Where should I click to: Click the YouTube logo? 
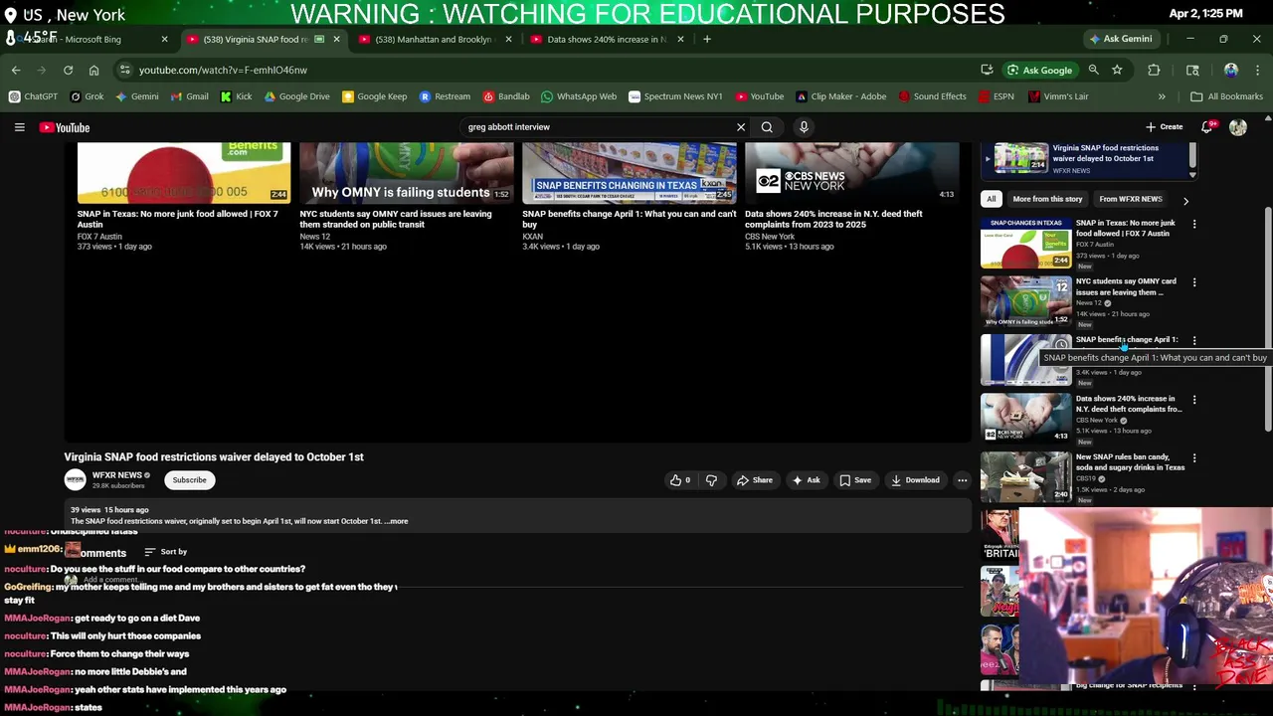(x=65, y=127)
